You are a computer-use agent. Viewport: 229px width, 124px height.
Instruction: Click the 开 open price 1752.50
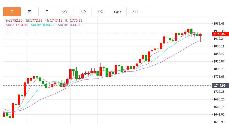click(14, 20)
